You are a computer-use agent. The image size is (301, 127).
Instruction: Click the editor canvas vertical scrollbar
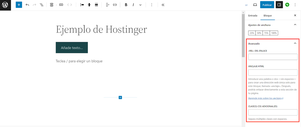(x=243, y=35)
